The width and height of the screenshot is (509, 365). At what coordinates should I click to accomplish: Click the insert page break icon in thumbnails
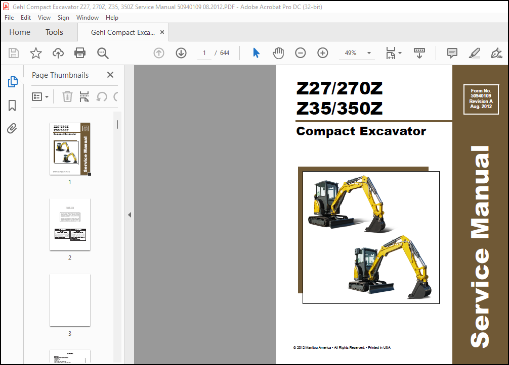pyautogui.click(x=84, y=96)
